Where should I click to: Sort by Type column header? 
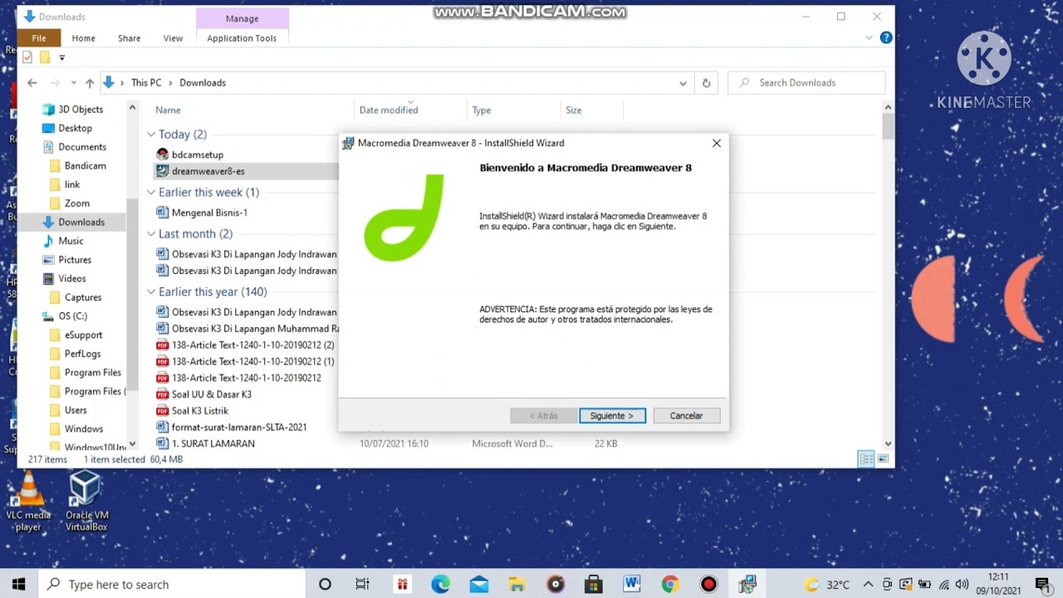pyautogui.click(x=482, y=110)
